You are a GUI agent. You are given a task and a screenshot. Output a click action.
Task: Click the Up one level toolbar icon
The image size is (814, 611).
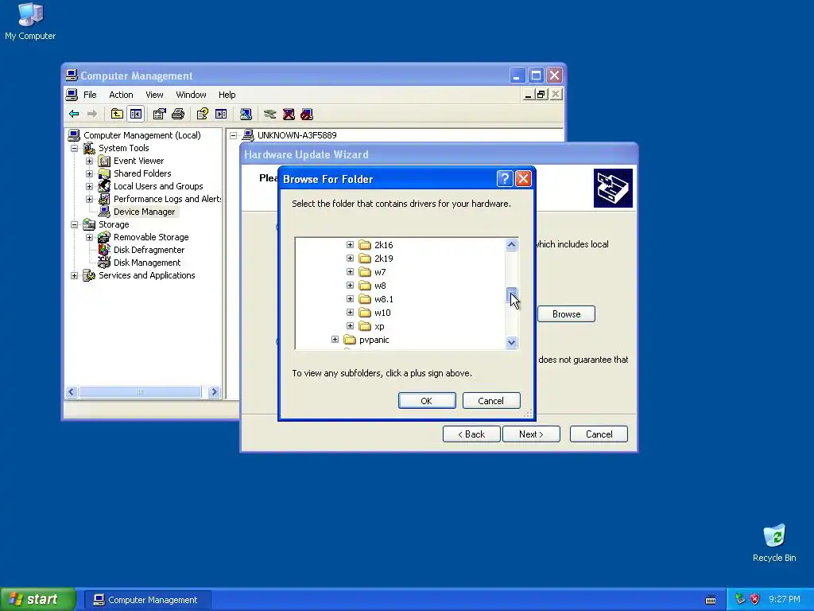(118, 114)
